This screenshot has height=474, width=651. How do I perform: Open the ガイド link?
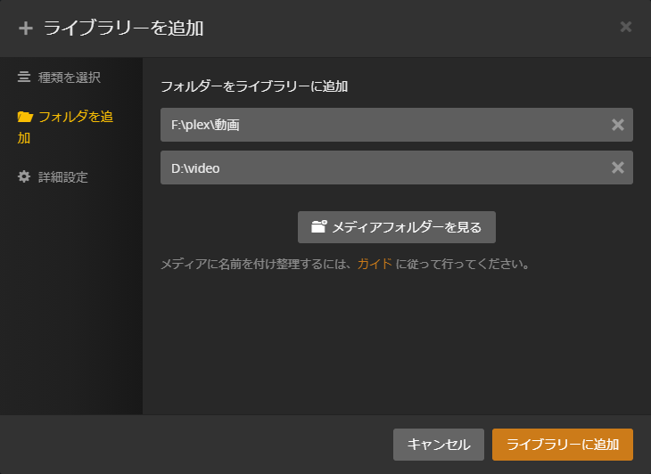tap(375, 264)
